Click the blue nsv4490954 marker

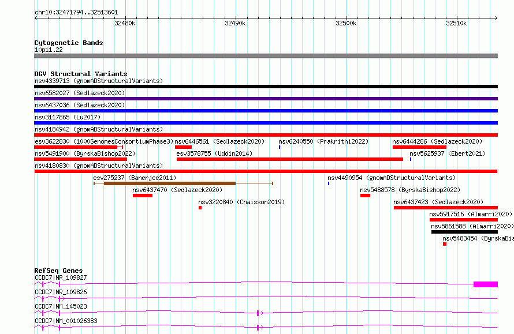point(329,183)
